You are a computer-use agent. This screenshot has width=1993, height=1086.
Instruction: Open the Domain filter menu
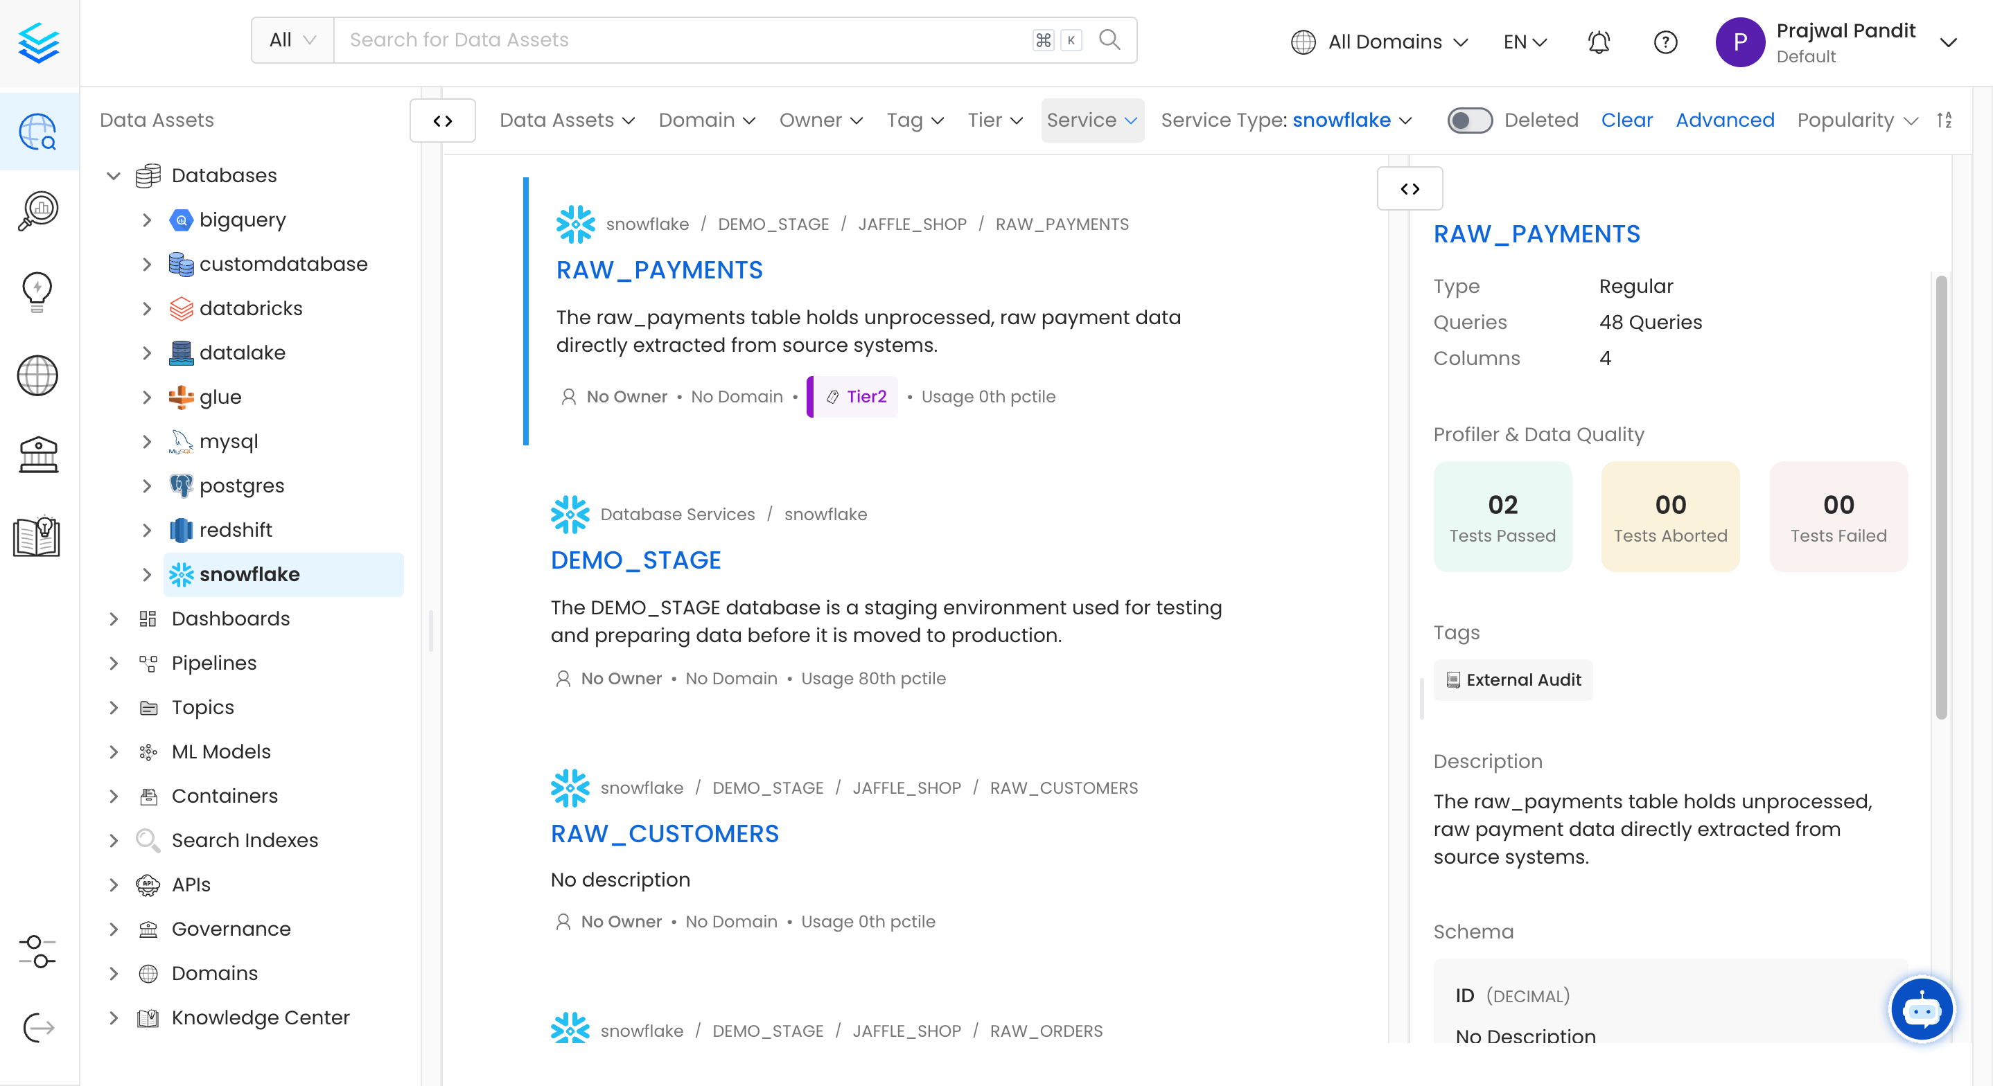(x=706, y=121)
